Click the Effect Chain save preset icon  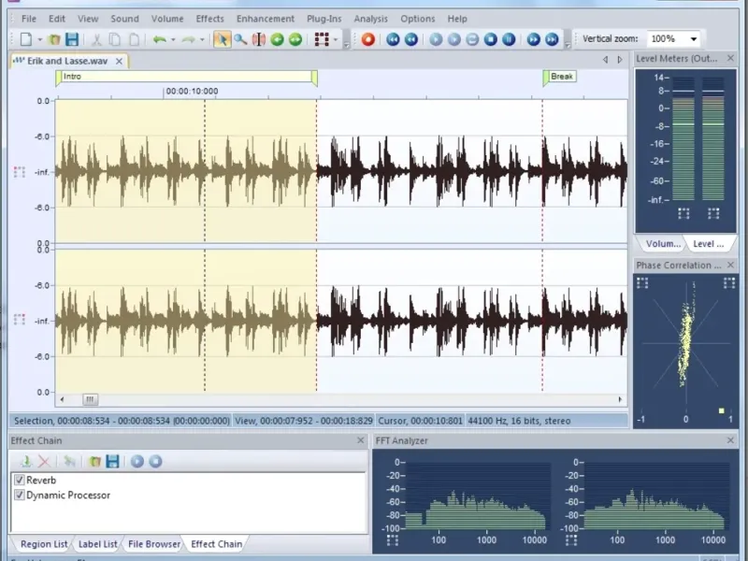[112, 461]
